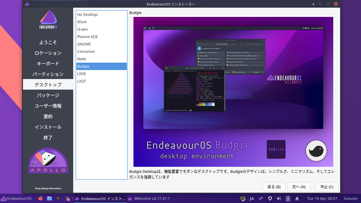Click the highlighted Budgie entry

(x=101, y=66)
